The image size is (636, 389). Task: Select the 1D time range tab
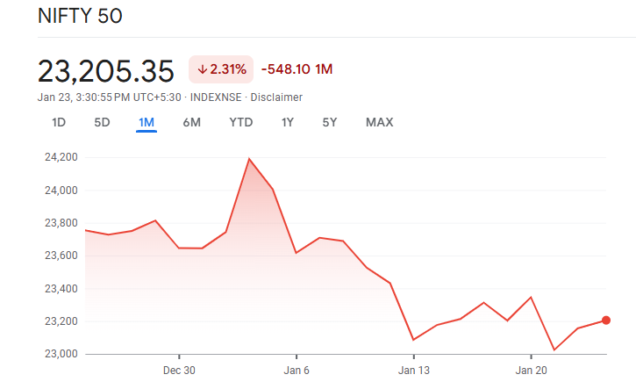59,122
